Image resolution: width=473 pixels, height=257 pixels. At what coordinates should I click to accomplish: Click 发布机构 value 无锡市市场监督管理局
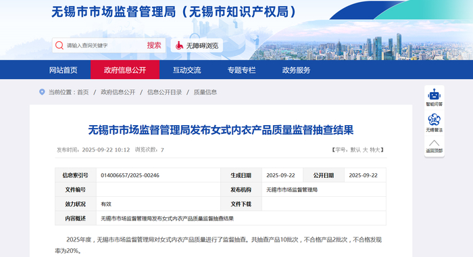[292, 189]
